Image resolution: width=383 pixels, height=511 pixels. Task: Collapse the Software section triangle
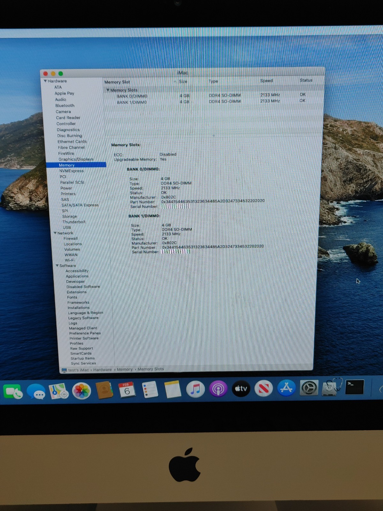57,266
